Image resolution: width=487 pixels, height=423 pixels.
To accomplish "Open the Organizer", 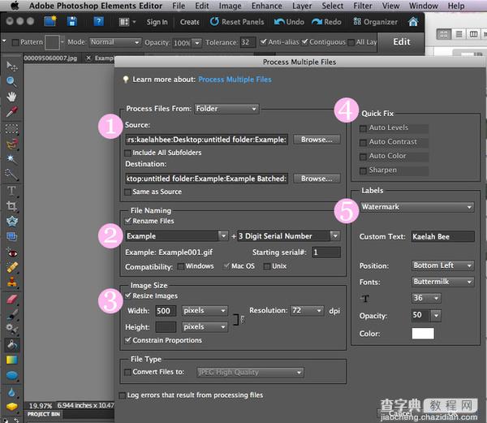I will tap(376, 22).
